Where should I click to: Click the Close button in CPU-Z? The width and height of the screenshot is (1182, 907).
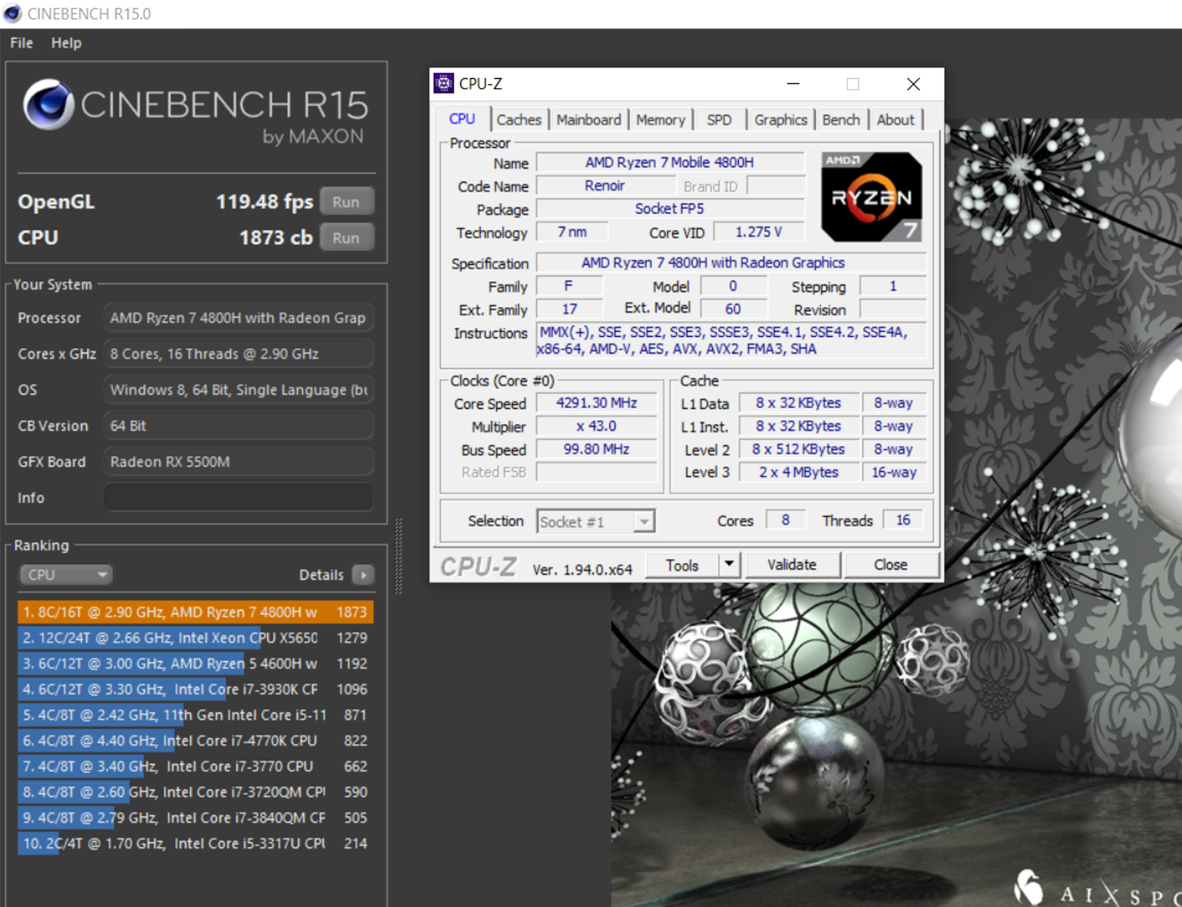891,565
